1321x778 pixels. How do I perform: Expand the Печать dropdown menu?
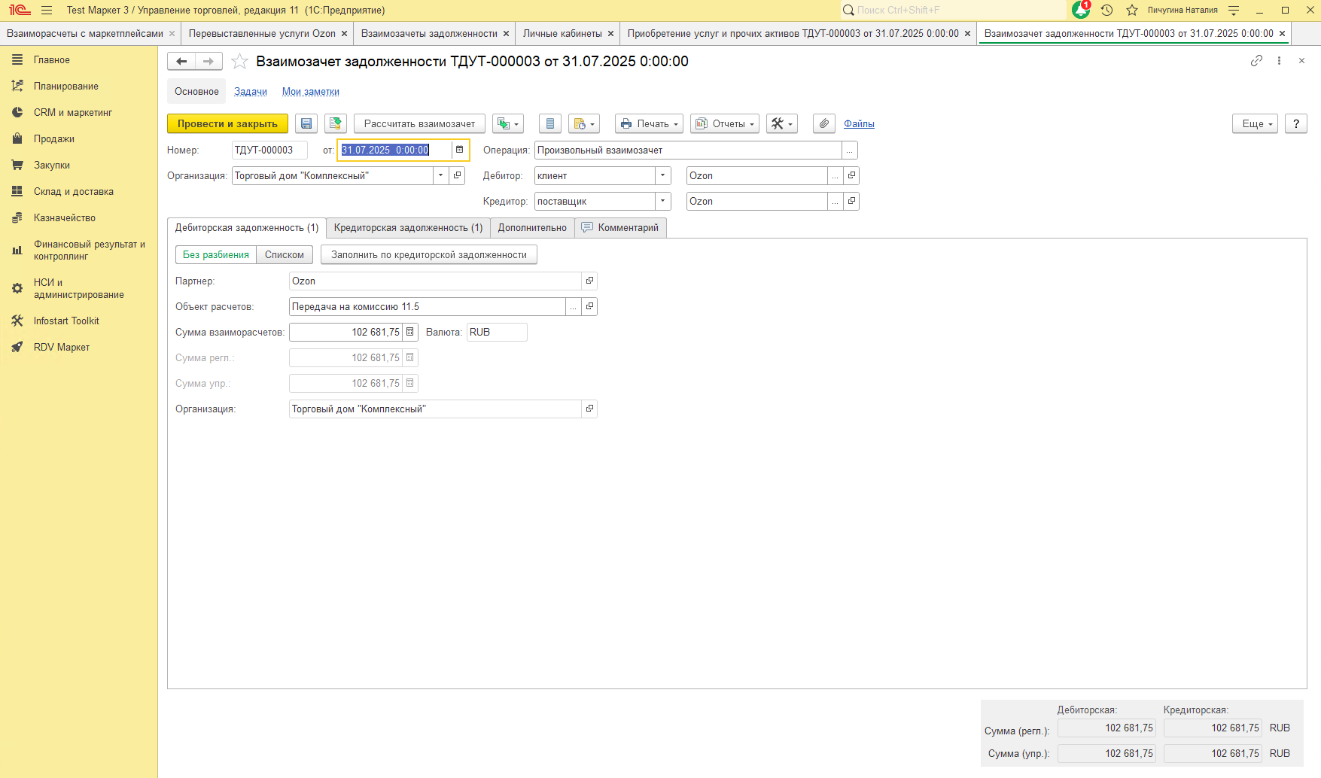click(x=649, y=124)
